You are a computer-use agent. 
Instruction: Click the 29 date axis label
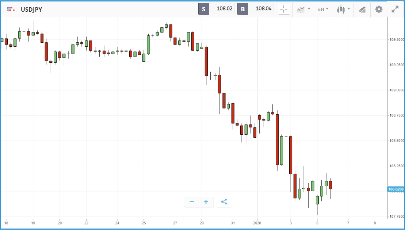pyautogui.click(x=202, y=223)
